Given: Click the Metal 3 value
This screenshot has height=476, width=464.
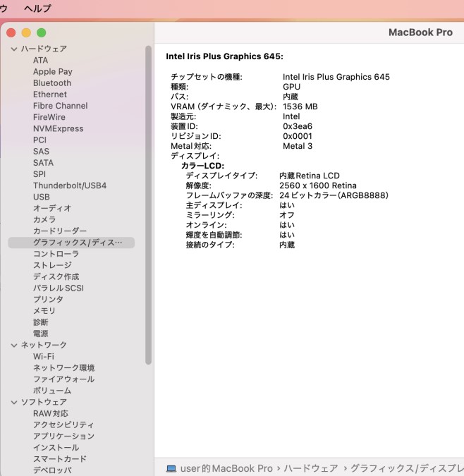Looking at the screenshot, I should point(298,146).
